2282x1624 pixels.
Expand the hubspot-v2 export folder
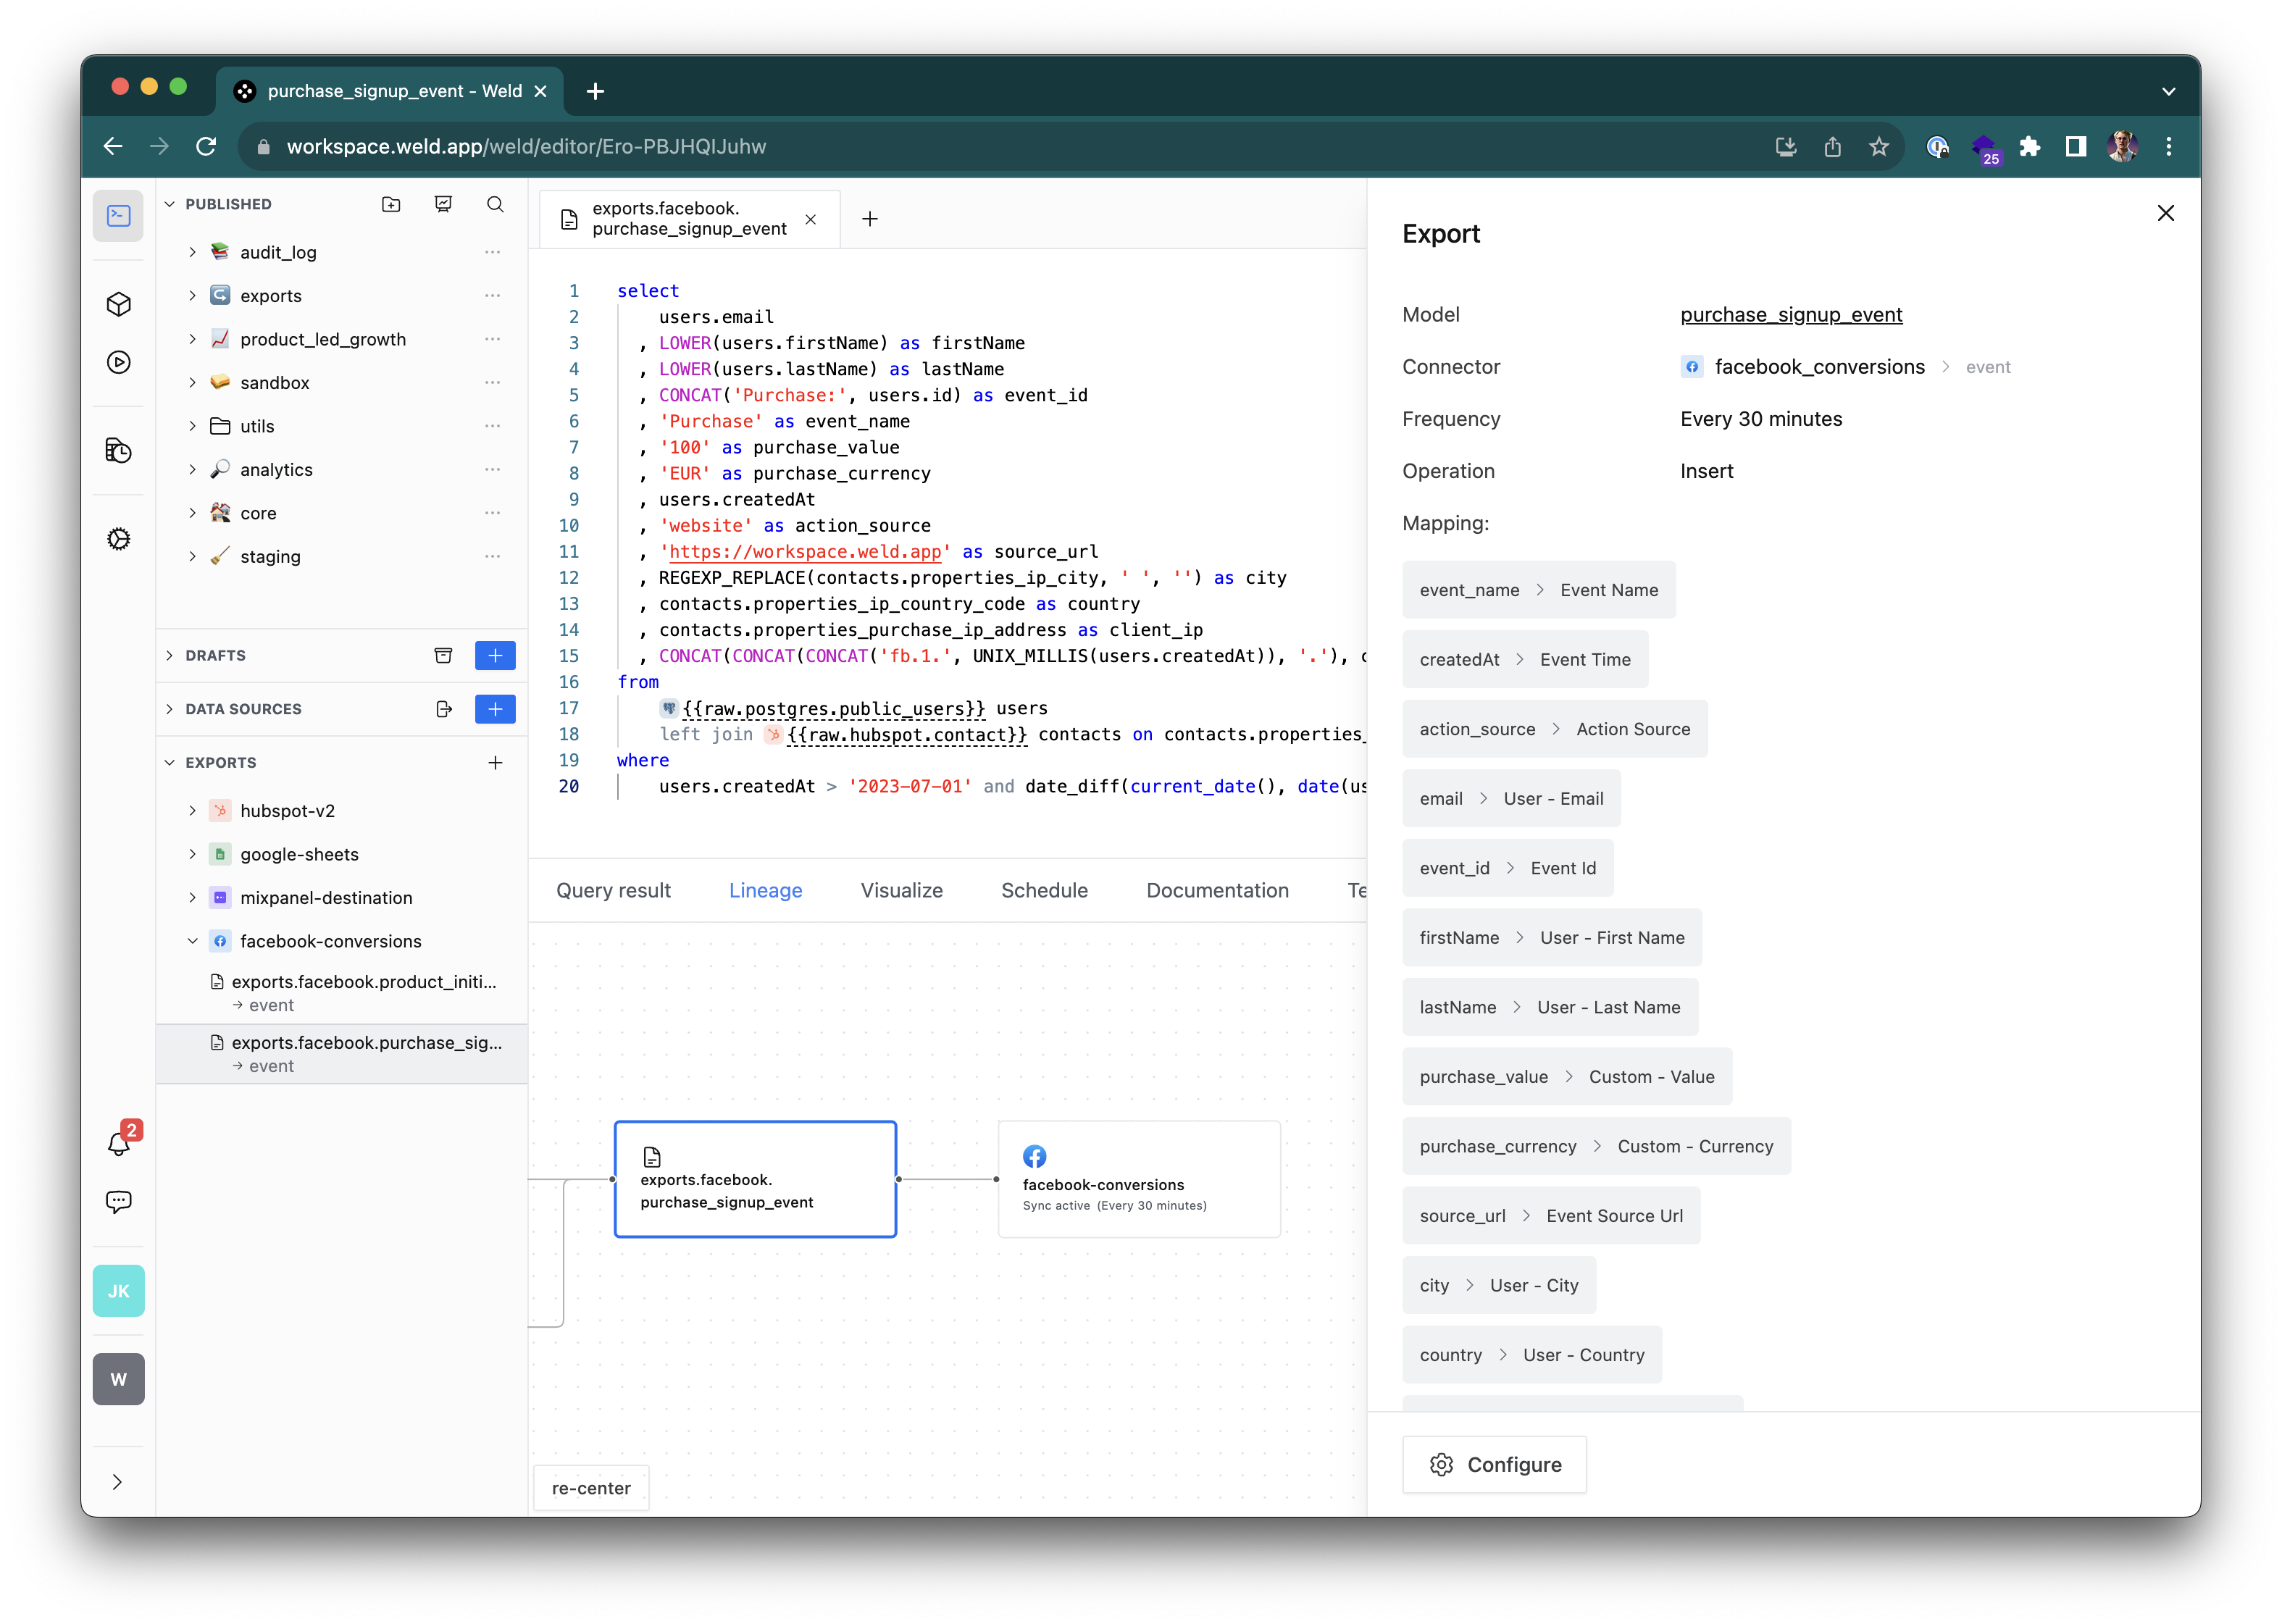click(x=193, y=811)
